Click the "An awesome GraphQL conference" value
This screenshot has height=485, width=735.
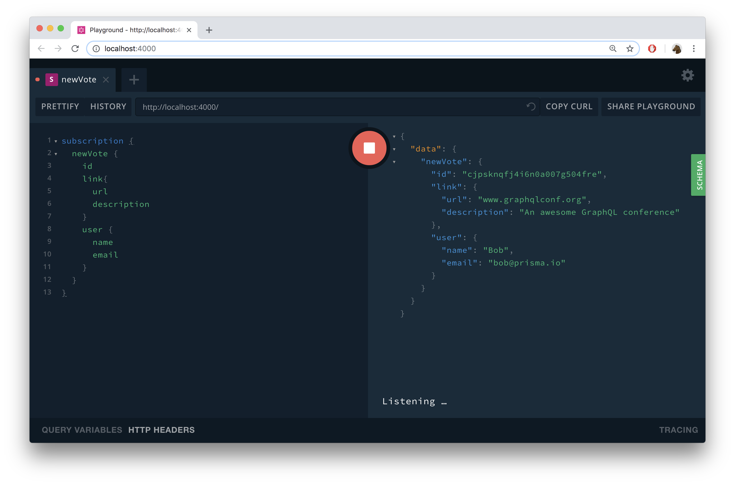point(600,212)
